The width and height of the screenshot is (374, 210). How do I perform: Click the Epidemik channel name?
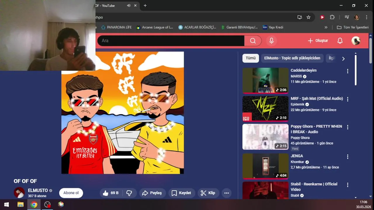click(297, 104)
